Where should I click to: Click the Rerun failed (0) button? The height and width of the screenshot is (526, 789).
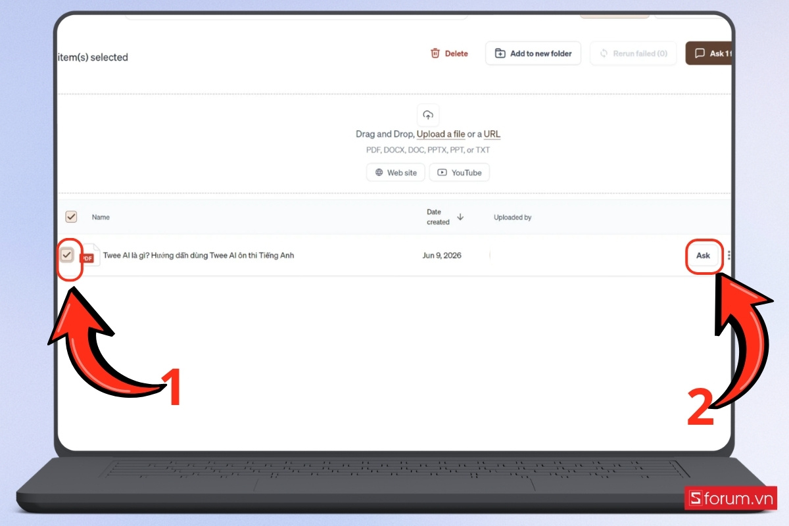point(633,54)
